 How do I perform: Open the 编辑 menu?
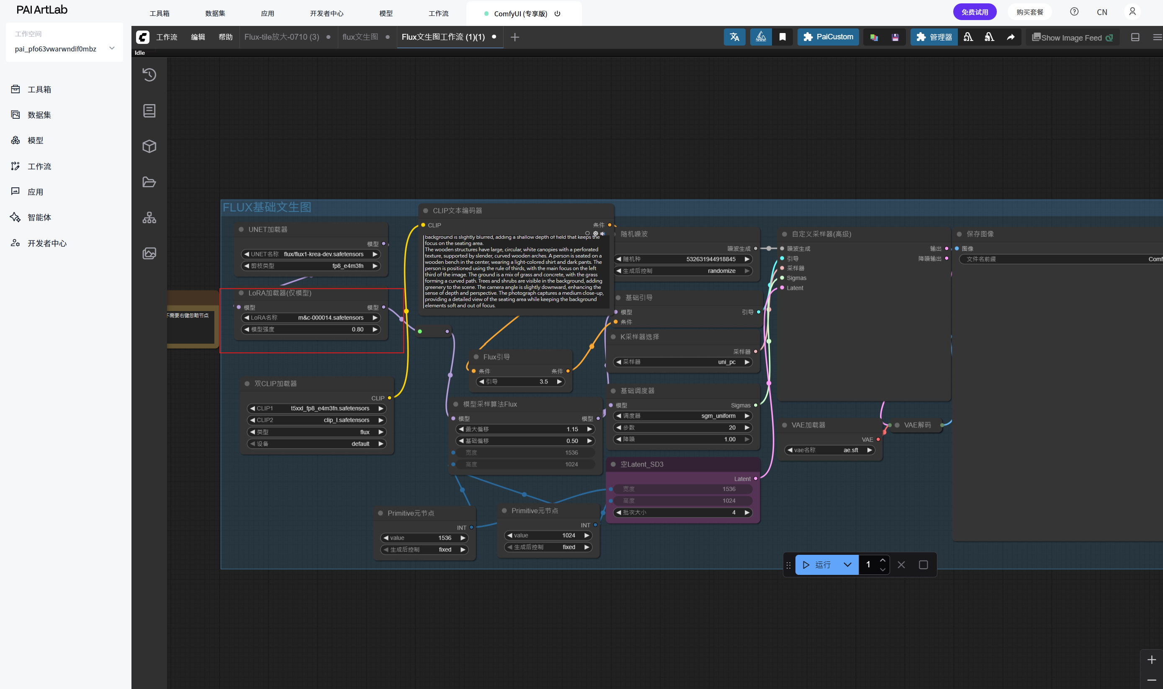198,37
